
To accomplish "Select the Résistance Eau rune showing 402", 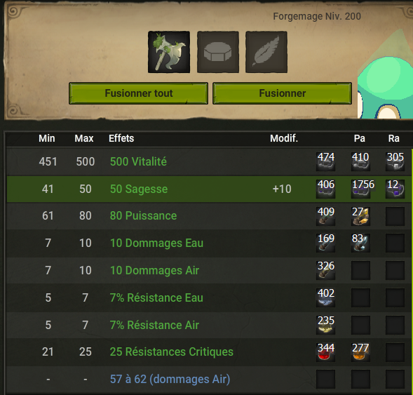I will coord(326,297).
